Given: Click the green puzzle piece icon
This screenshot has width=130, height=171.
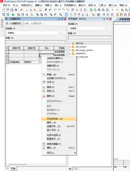Looking at the screenshot, I should click(13, 15).
